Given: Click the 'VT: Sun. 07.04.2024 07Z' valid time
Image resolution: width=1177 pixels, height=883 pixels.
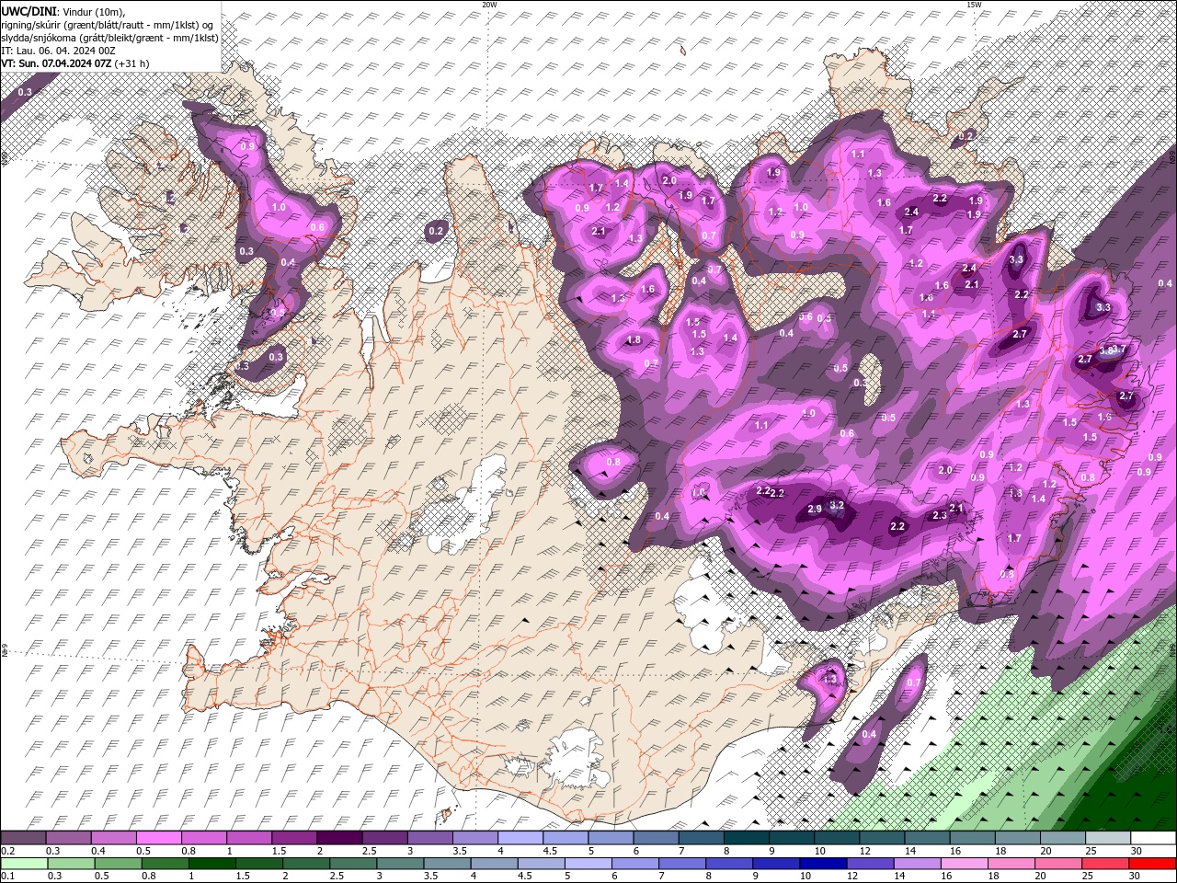Looking at the screenshot, I should [x=56, y=63].
